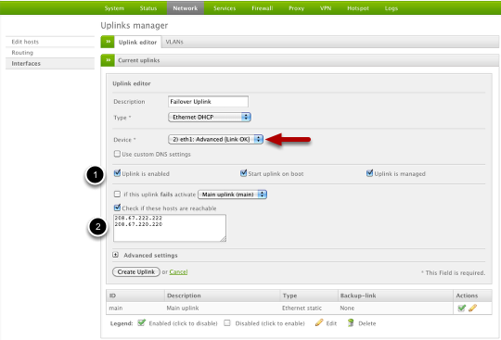
Task: Open the Type dropdown showing Ethernet DHCP
Action: (x=210, y=117)
